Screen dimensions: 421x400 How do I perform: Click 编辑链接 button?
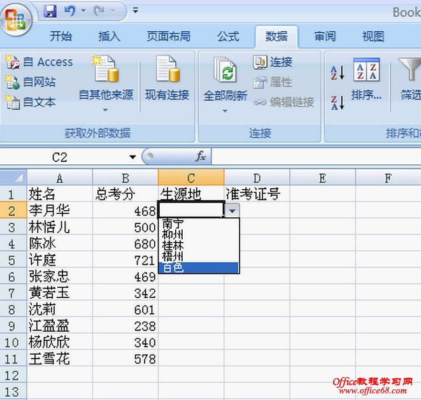pos(283,103)
